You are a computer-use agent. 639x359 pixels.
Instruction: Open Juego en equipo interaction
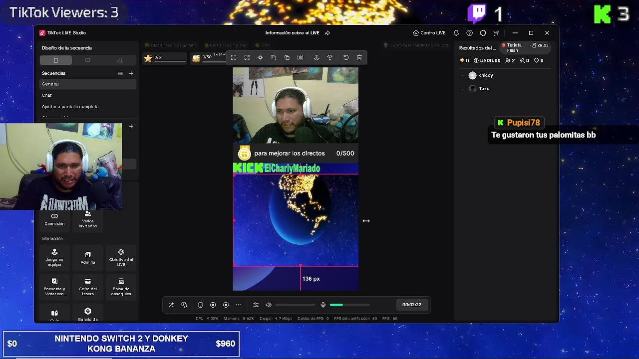(54, 258)
